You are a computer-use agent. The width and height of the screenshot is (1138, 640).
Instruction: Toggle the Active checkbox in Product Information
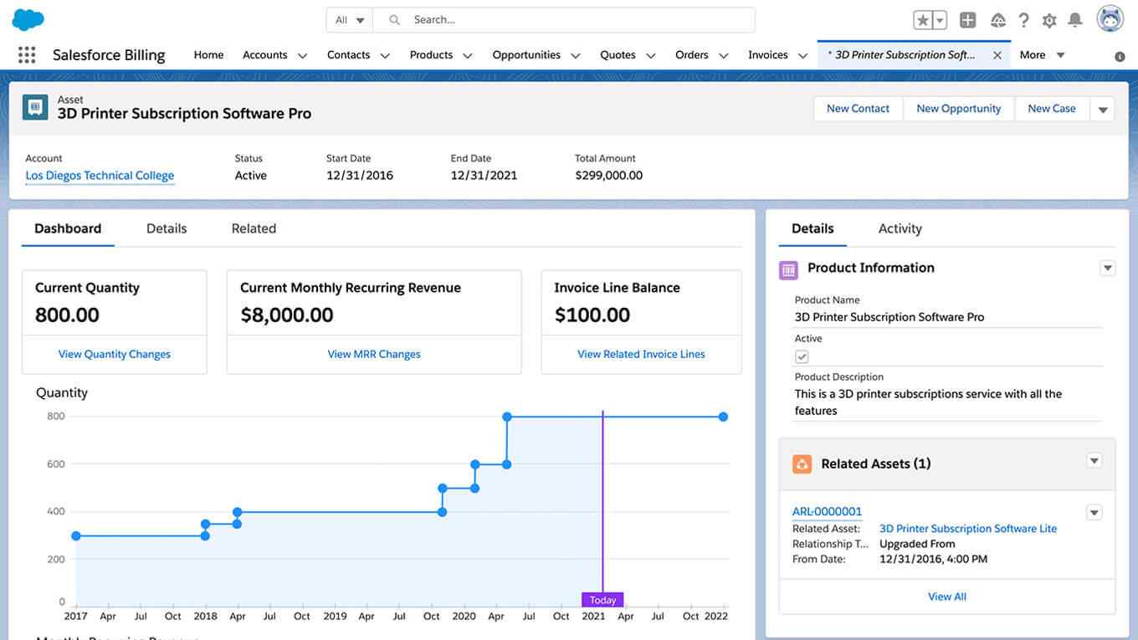[x=802, y=356]
